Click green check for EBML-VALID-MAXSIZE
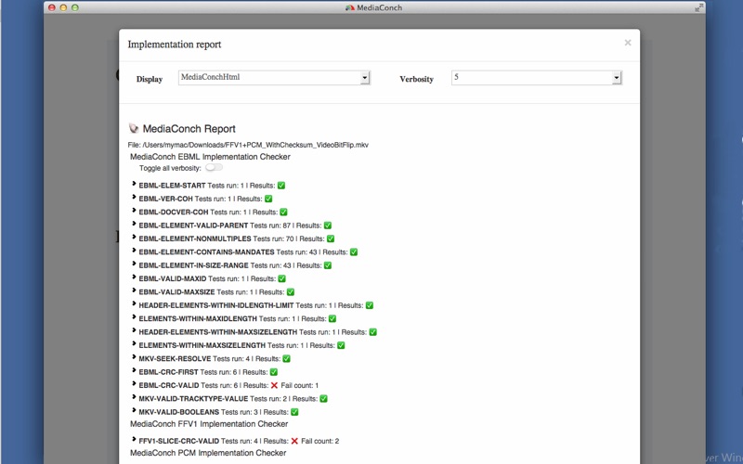This screenshot has height=464, width=743. [x=291, y=292]
